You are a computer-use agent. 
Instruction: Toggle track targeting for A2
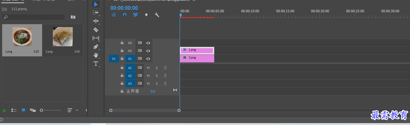(x=130, y=76)
